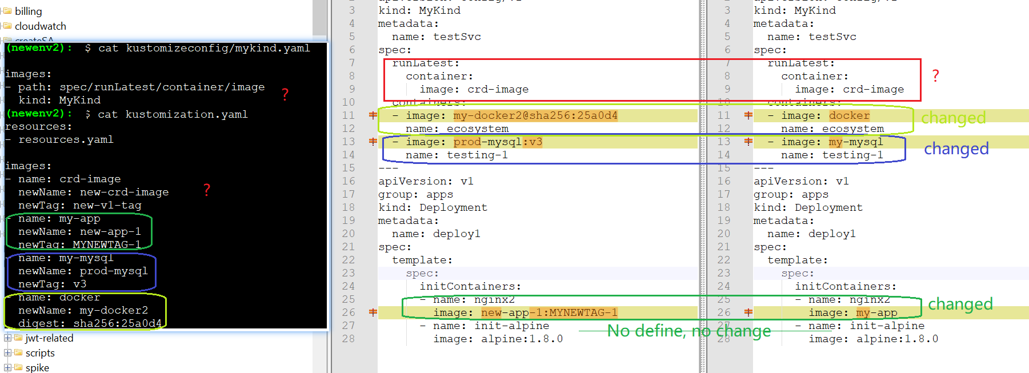Click 'digest: sha256:25a0d4' in terminal
1029x373 pixels.
(90, 323)
